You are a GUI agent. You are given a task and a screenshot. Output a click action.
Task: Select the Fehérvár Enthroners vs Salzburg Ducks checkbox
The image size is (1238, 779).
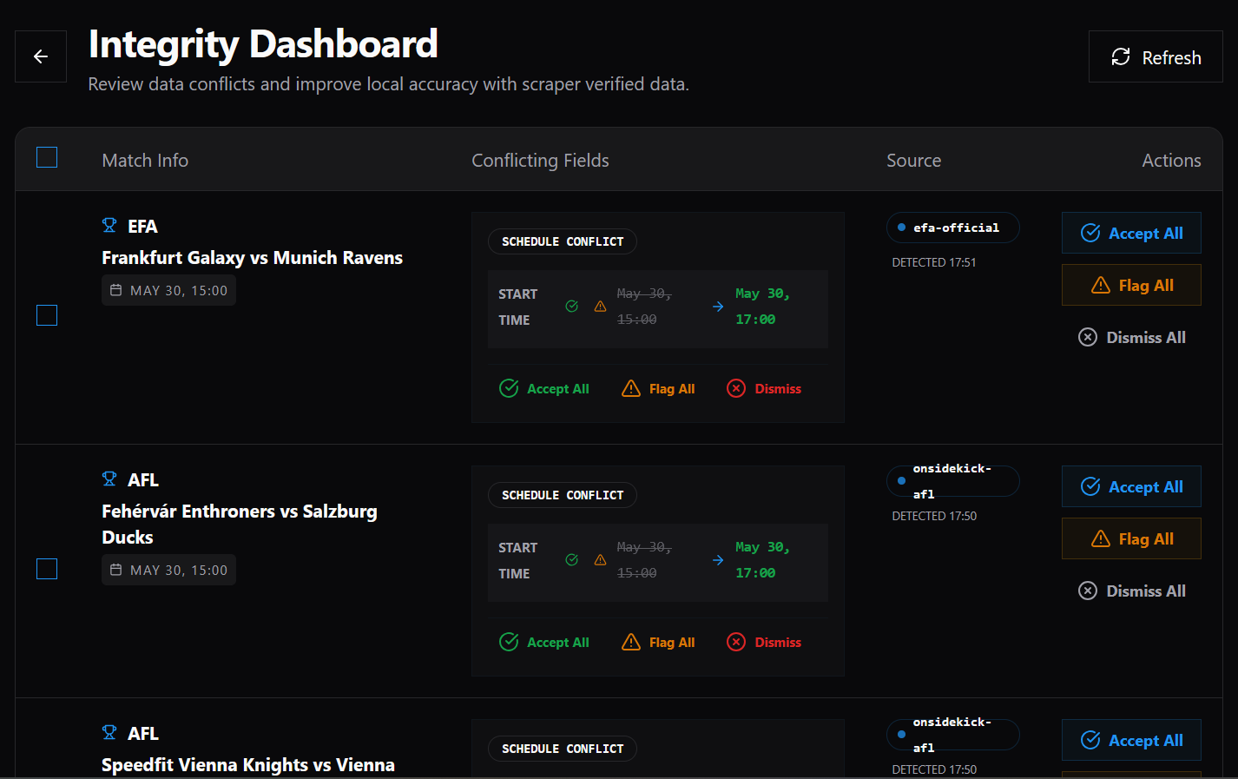point(47,569)
